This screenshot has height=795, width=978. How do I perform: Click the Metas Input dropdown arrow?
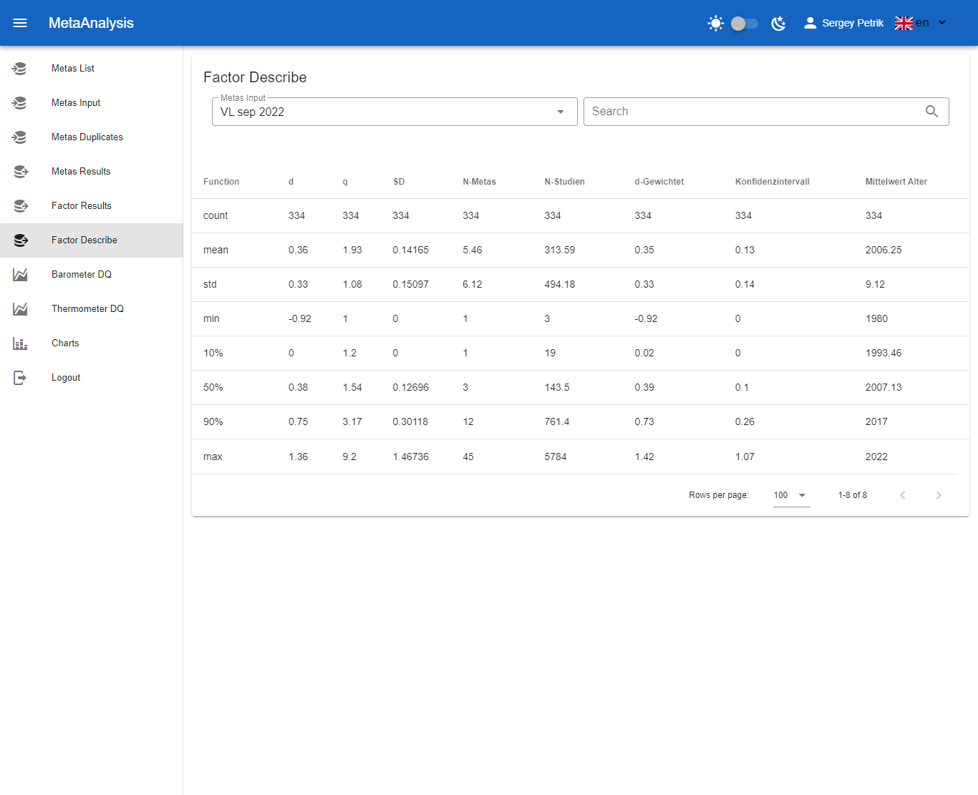click(561, 112)
